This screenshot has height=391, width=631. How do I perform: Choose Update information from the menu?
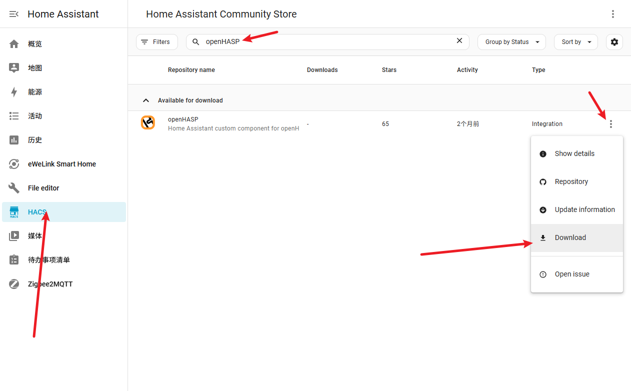pos(577,209)
